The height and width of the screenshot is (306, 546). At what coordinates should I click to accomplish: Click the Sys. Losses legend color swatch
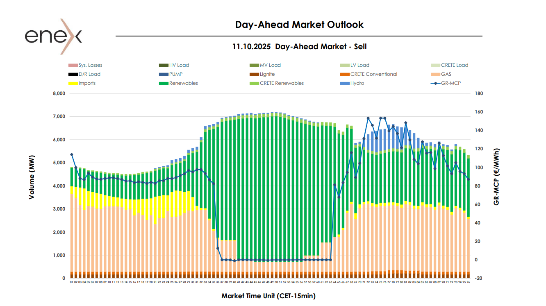pos(73,65)
